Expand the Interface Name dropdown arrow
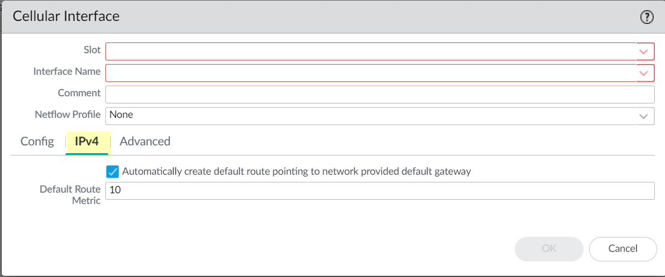The image size is (665, 277). 644,73
